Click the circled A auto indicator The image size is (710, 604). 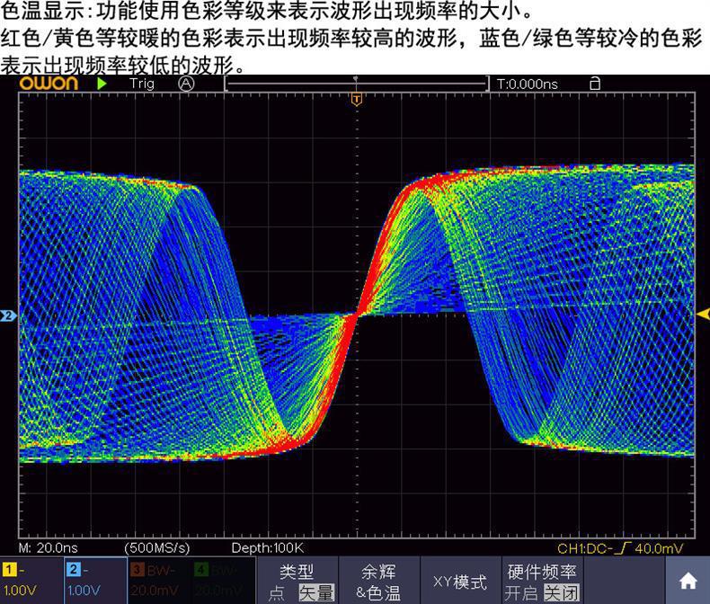[x=186, y=84]
